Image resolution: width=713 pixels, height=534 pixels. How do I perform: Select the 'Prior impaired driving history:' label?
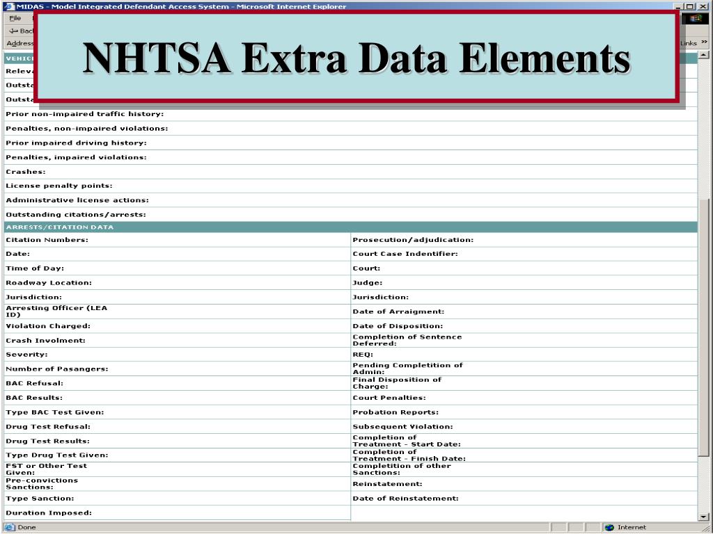click(77, 143)
